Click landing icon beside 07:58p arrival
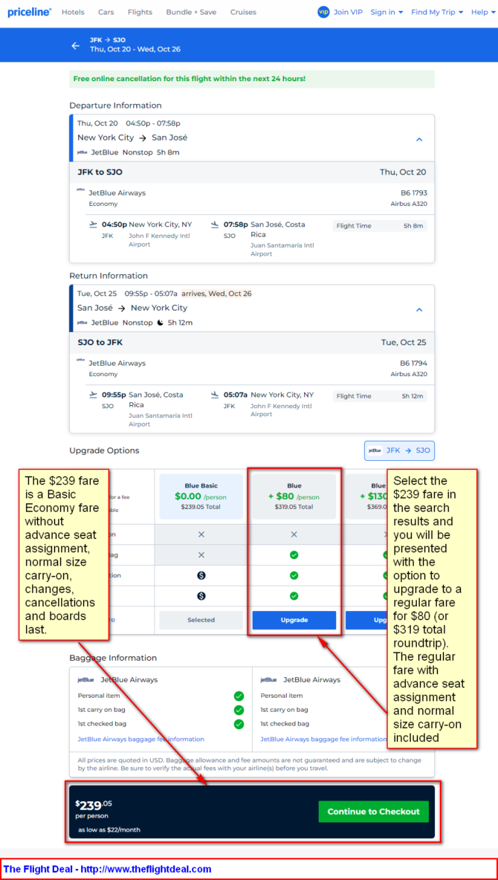This screenshot has width=498, height=880. 215,224
